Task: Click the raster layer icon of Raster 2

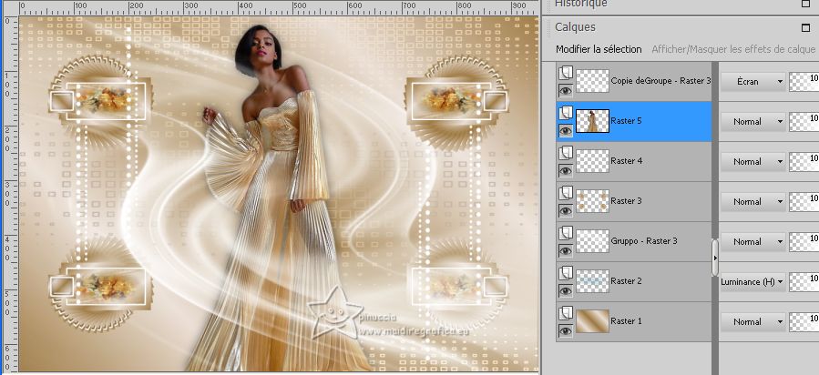Action: click(566, 273)
